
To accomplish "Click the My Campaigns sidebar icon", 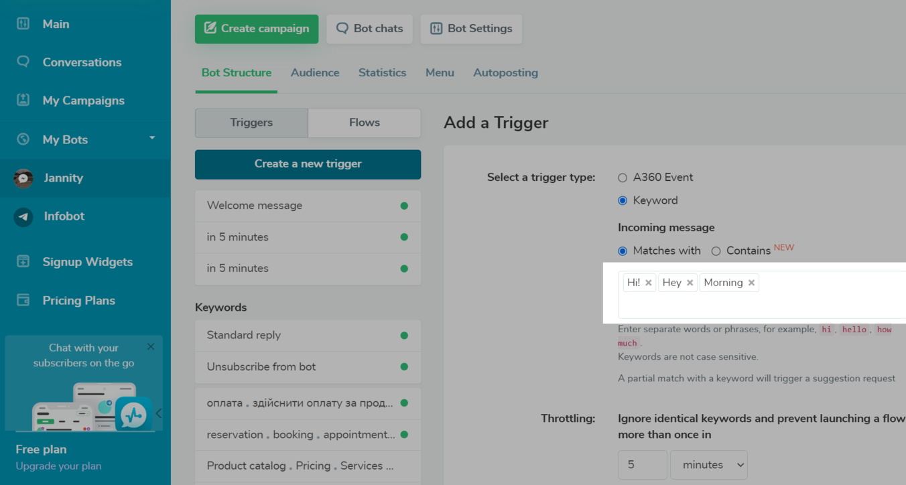I will [23, 100].
